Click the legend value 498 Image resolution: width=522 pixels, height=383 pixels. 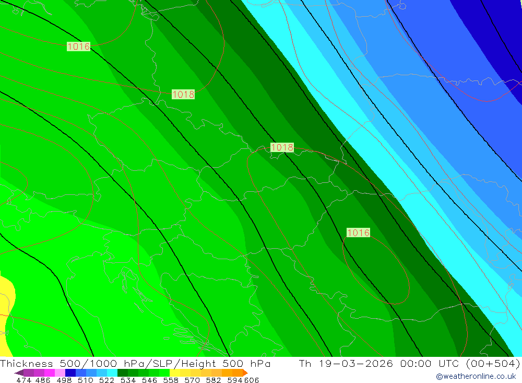point(64,380)
